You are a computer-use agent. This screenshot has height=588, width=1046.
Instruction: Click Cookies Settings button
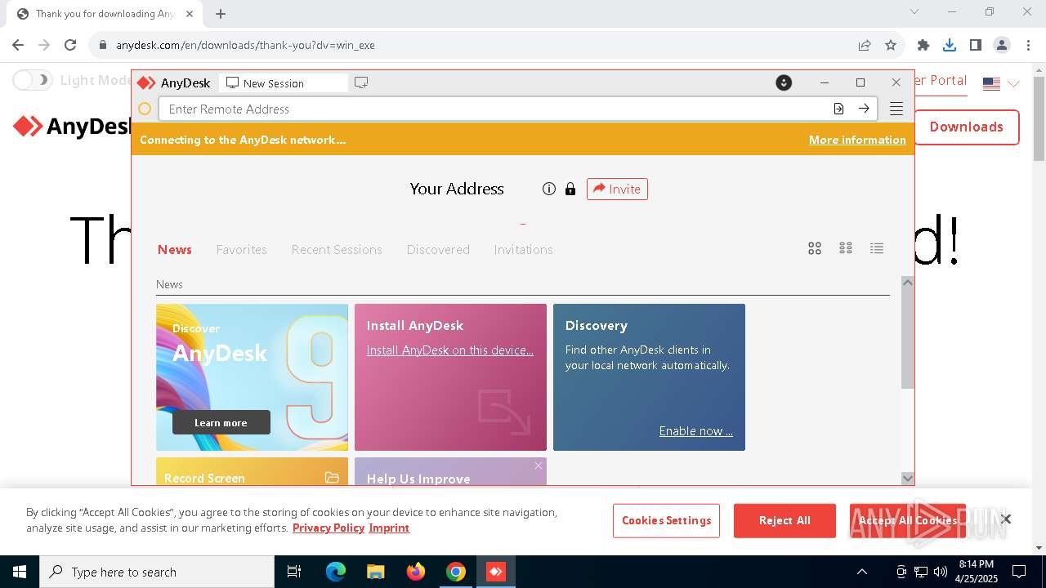tap(666, 520)
